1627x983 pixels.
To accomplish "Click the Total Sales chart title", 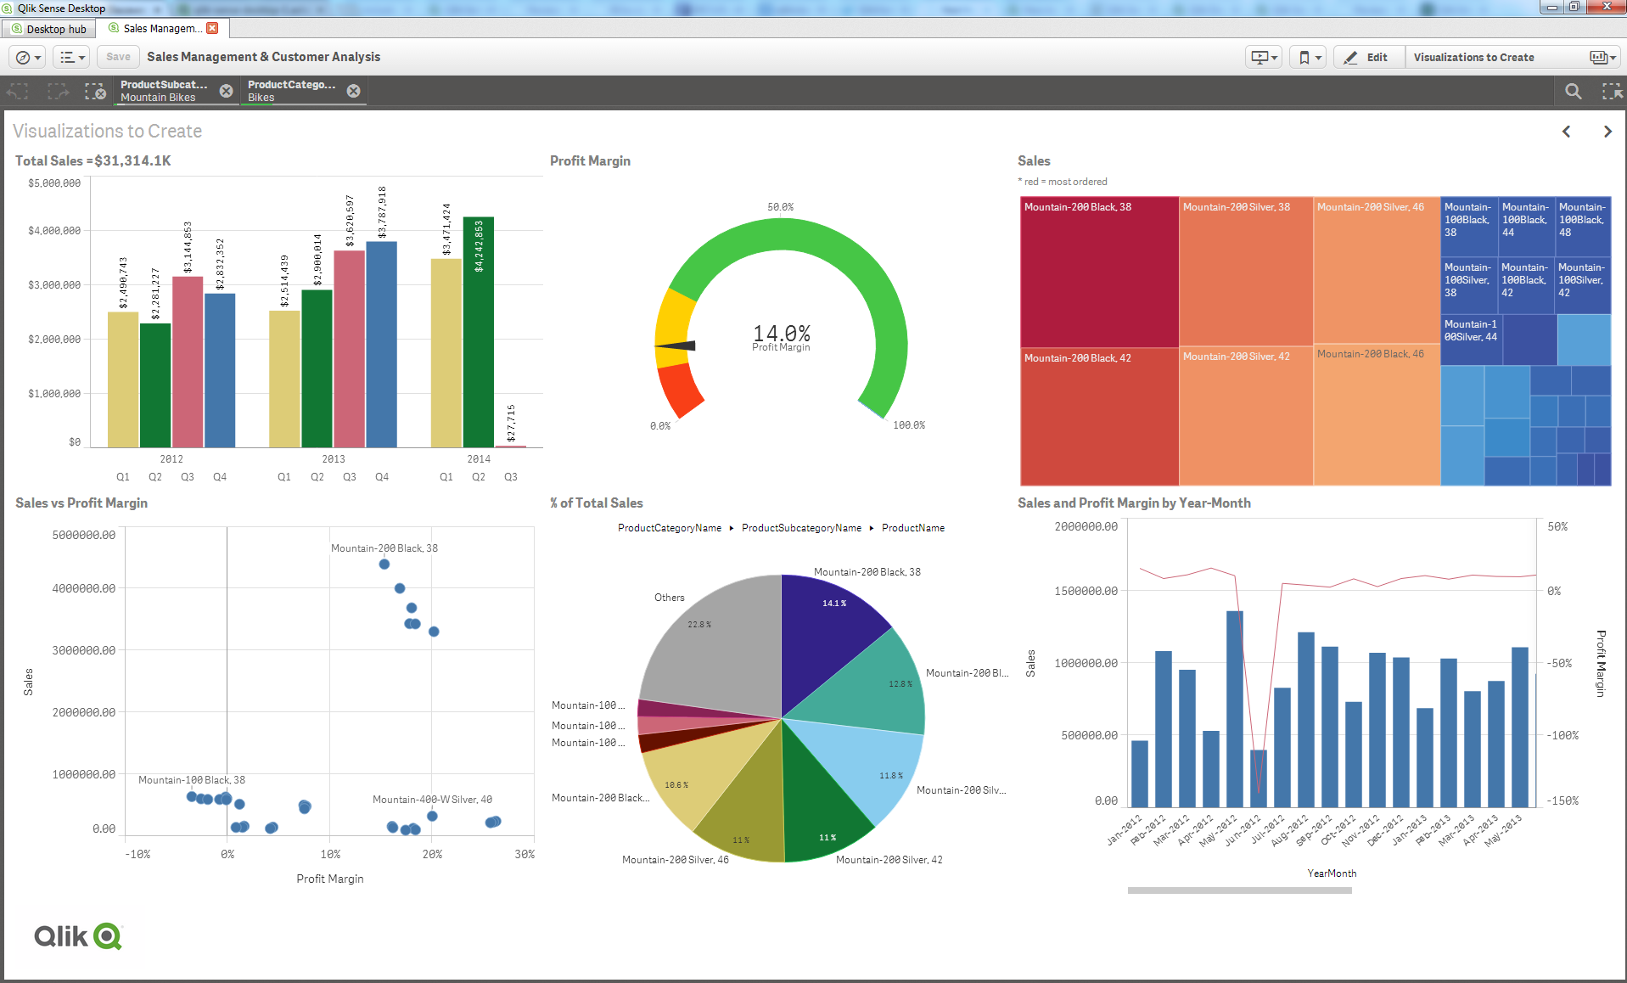I will click(x=93, y=160).
